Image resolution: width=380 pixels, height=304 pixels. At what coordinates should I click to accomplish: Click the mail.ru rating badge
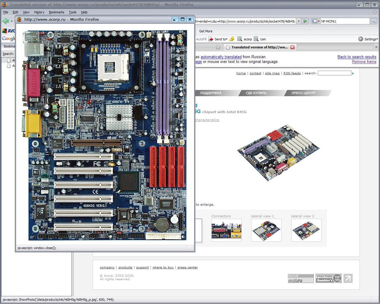[x=301, y=278]
